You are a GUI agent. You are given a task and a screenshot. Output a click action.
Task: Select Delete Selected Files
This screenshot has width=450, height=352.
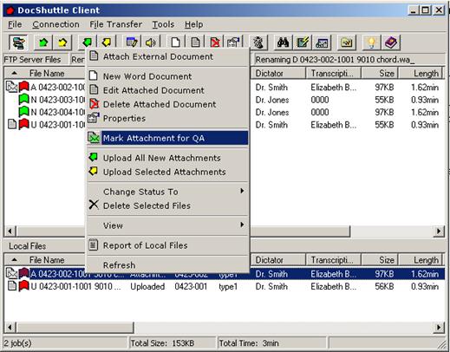click(167, 205)
